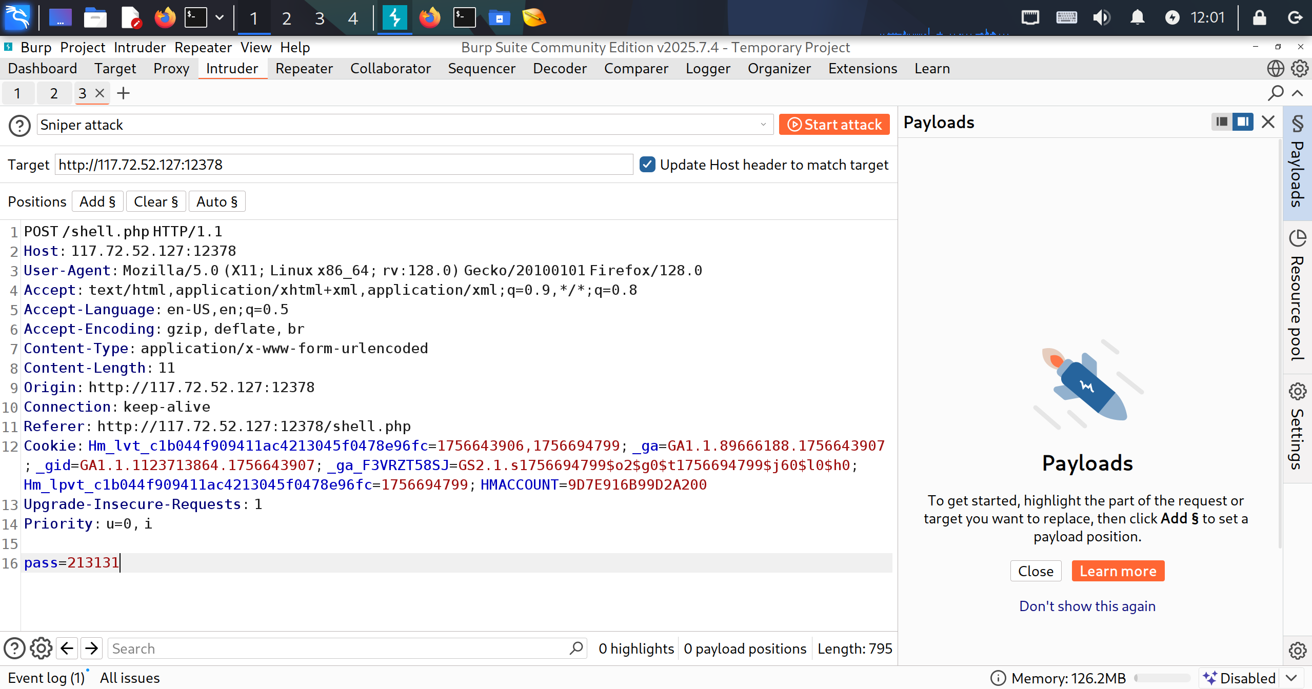Open Burp global settings gear icon
Viewport: 1312px width, 689px height.
pos(1300,69)
